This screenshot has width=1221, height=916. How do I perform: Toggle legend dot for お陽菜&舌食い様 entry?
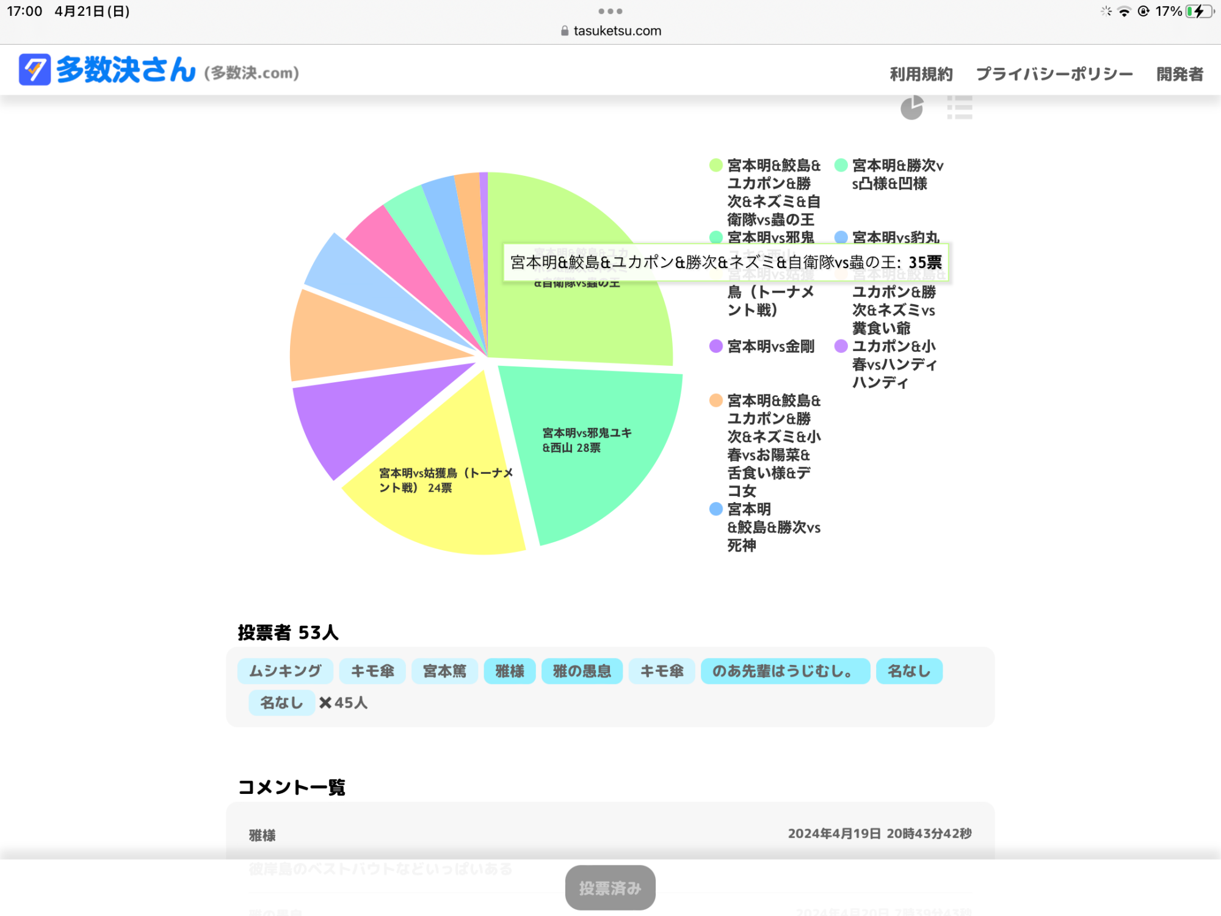click(x=716, y=401)
